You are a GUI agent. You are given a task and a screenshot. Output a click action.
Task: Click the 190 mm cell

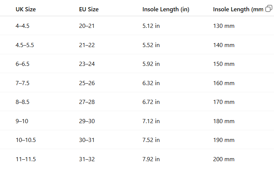coord(224,140)
